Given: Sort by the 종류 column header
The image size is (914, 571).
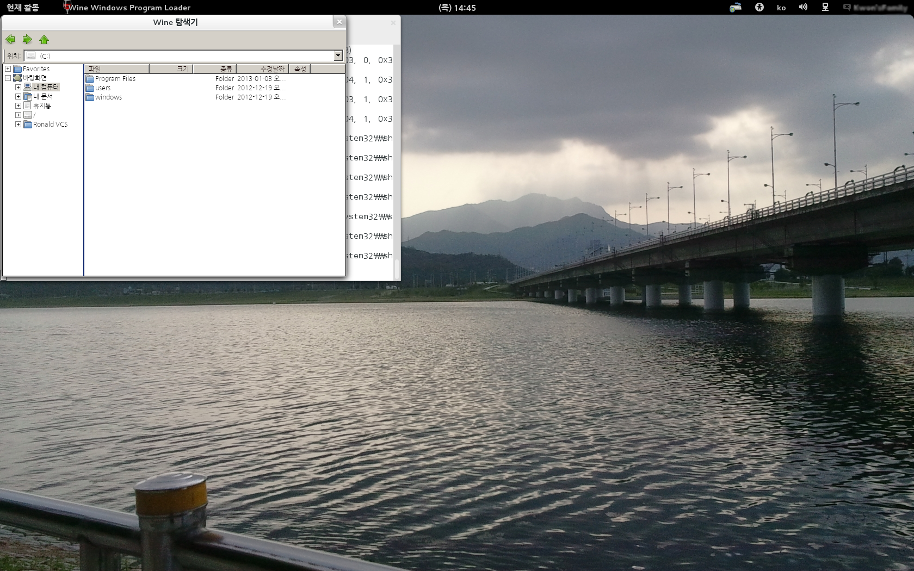Looking at the screenshot, I should [214, 69].
